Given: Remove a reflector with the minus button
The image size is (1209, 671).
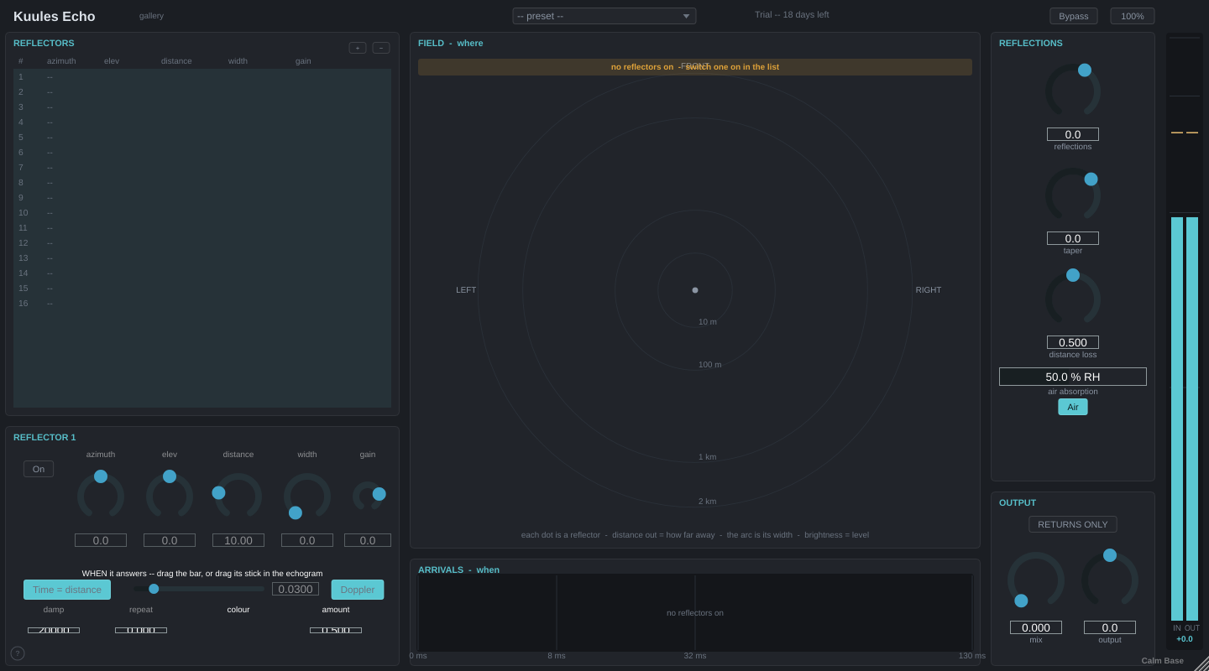Looking at the screenshot, I should tap(381, 48).
